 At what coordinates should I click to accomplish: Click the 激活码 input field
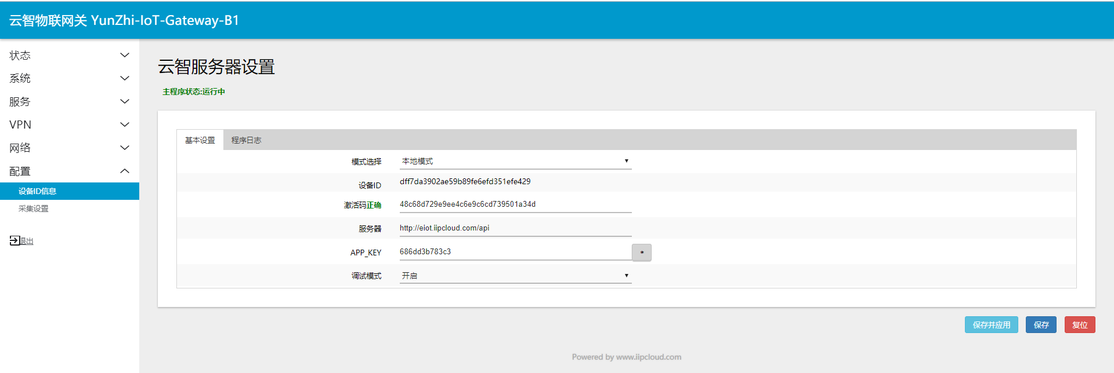point(515,204)
